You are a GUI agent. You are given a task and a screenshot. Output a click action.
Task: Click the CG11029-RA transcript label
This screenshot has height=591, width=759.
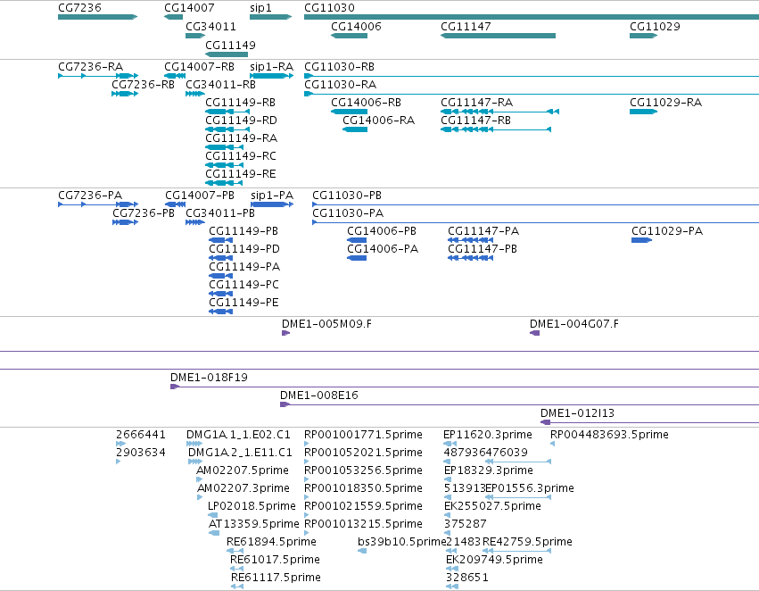click(x=665, y=103)
